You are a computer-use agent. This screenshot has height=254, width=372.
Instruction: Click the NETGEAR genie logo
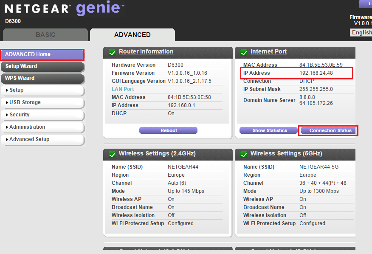coord(64,8)
